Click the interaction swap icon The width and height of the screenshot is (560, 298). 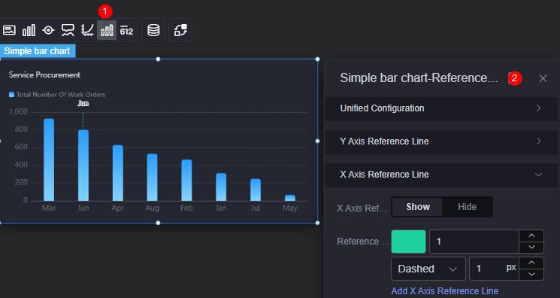(x=180, y=30)
